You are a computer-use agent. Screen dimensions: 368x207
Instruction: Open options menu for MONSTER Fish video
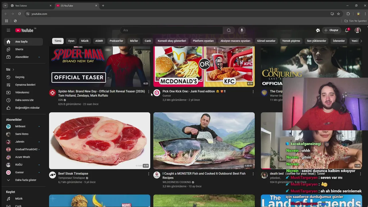click(253, 174)
